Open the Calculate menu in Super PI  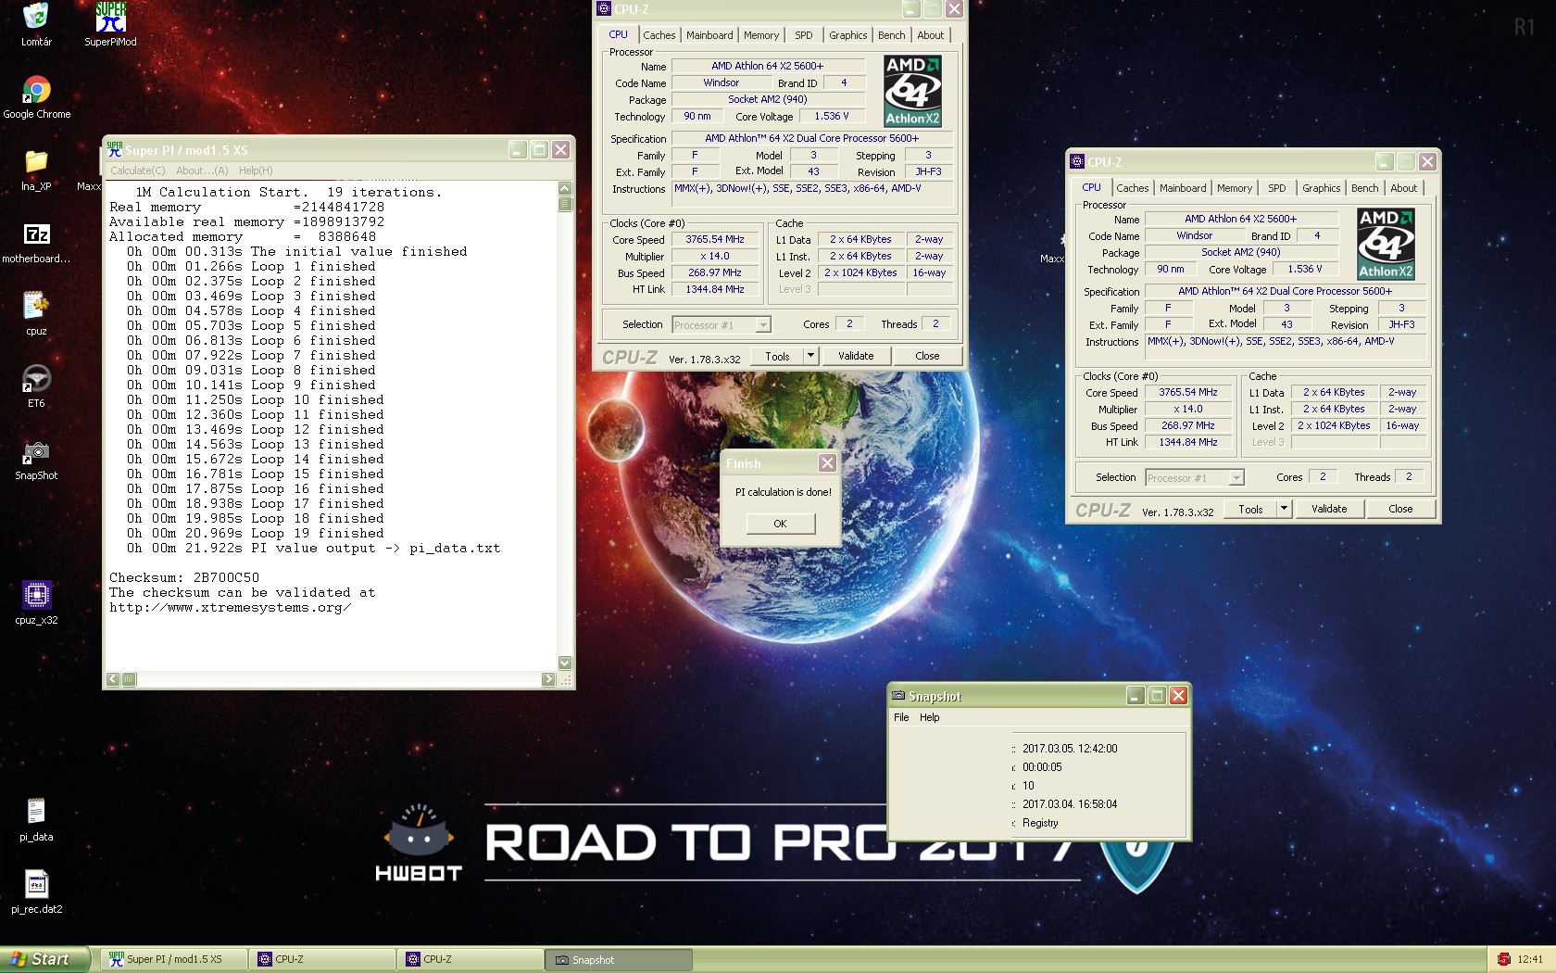click(x=138, y=171)
